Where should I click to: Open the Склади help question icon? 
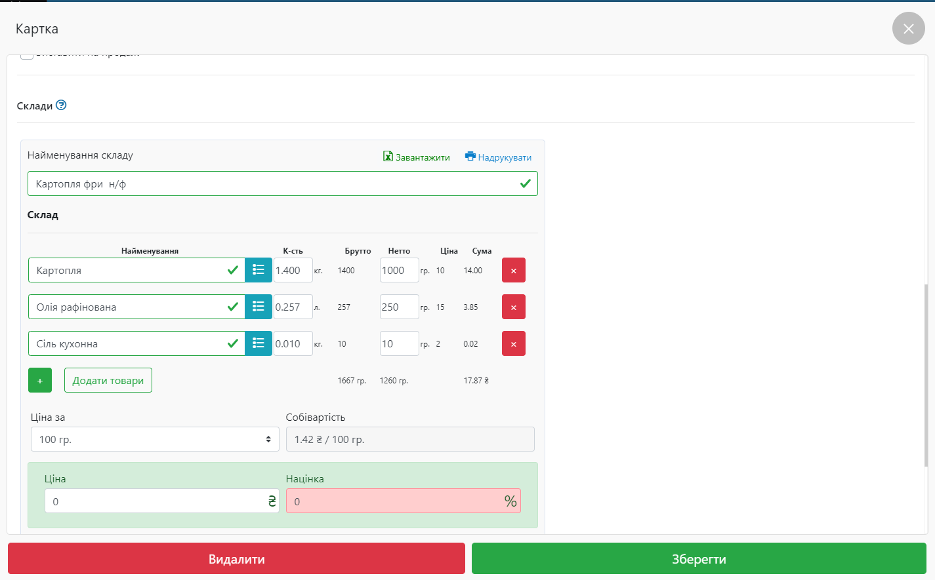click(x=61, y=105)
